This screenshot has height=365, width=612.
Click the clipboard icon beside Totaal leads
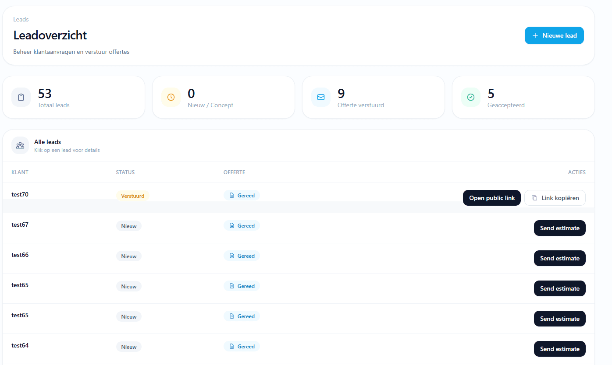tap(21, 97)
